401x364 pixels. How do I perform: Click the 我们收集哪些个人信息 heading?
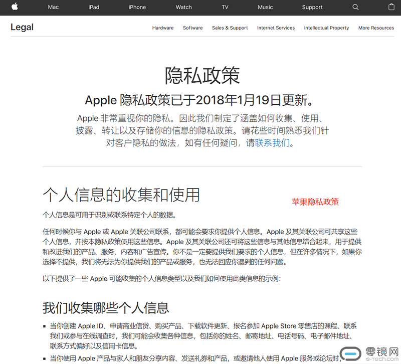point(106,308)
